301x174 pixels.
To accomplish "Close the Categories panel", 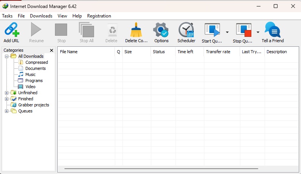I will pyautogui.click(x=52, y=50).
